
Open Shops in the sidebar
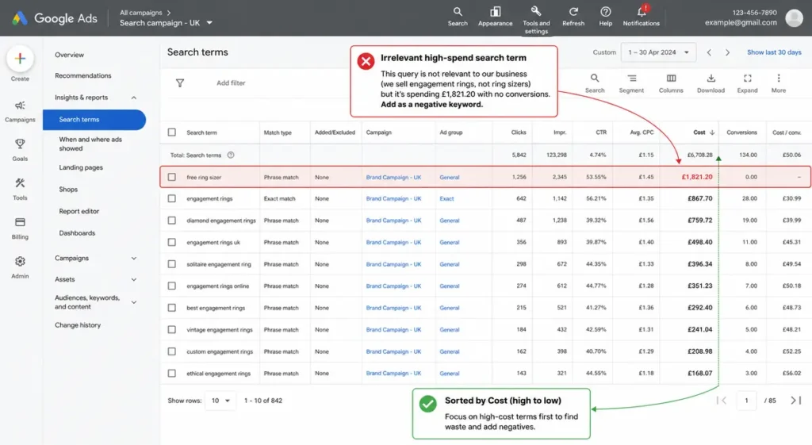pos(68,190)
